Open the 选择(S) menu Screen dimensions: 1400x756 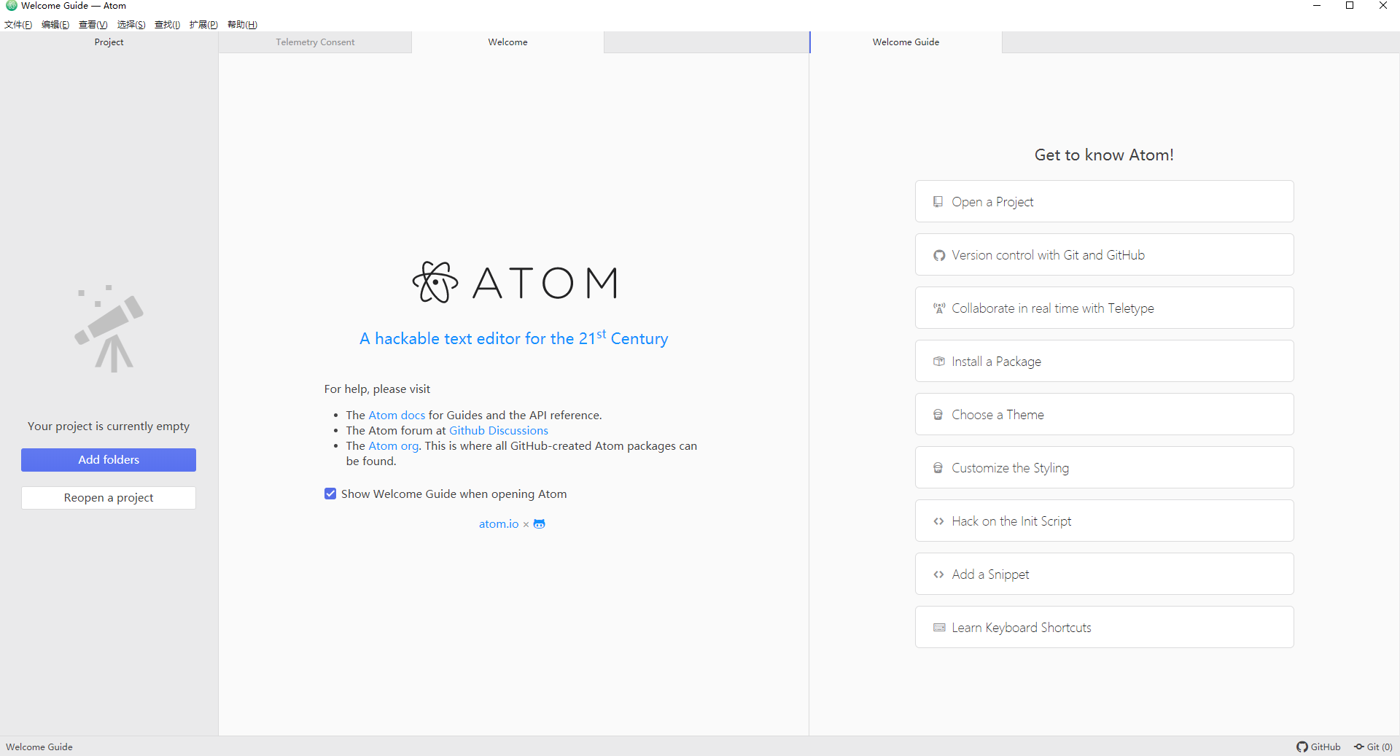[x=131, y=25]
